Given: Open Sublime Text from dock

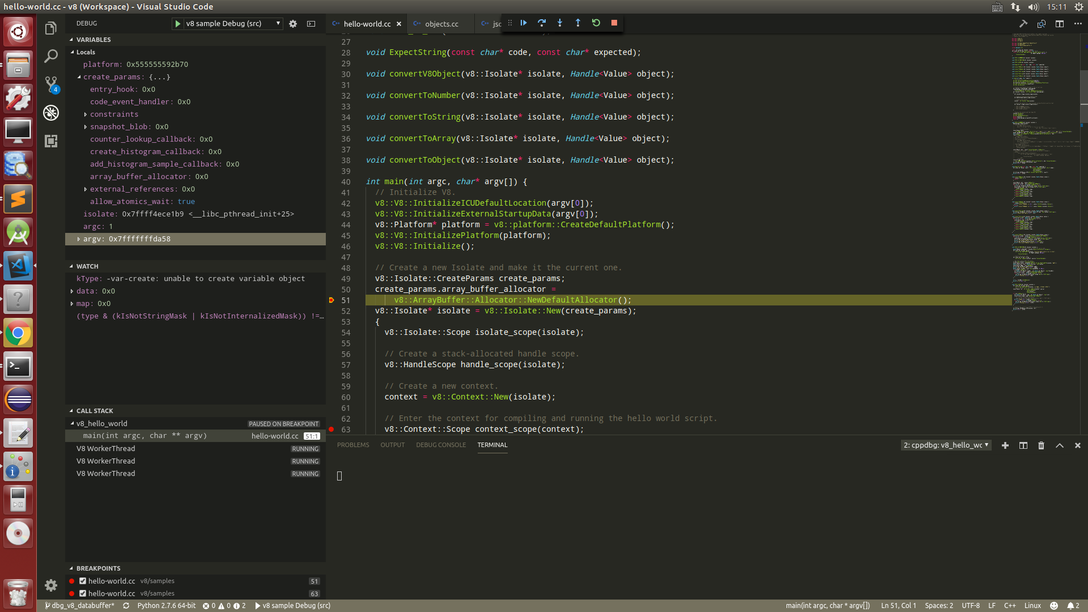Looking at the screenshot, I should pyautogui.click(x=18, y=199).
